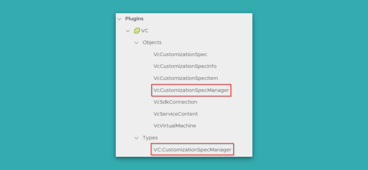
Task: Click the Objects folder label
Action: click(152, 43)
